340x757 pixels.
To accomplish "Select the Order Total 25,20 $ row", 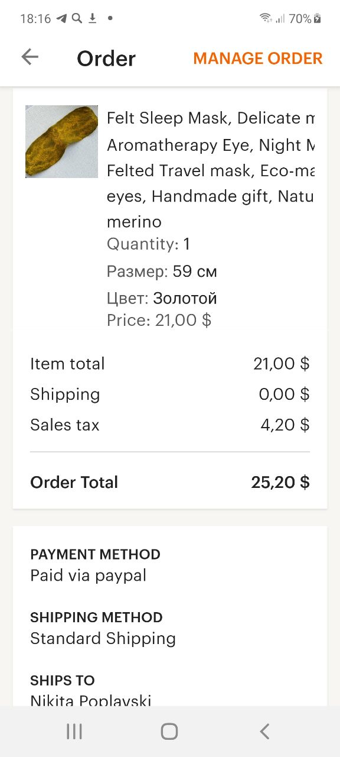I will 170,482.
